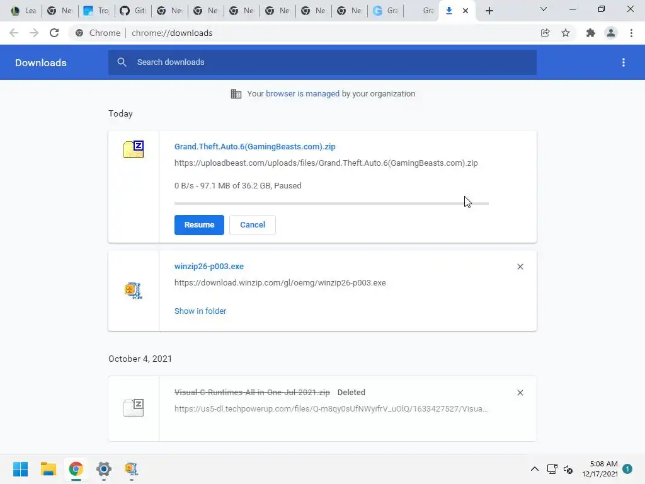Viewport: 645px width, 484px height.
Task: Go forward to next page
Action: coord(34,33)
